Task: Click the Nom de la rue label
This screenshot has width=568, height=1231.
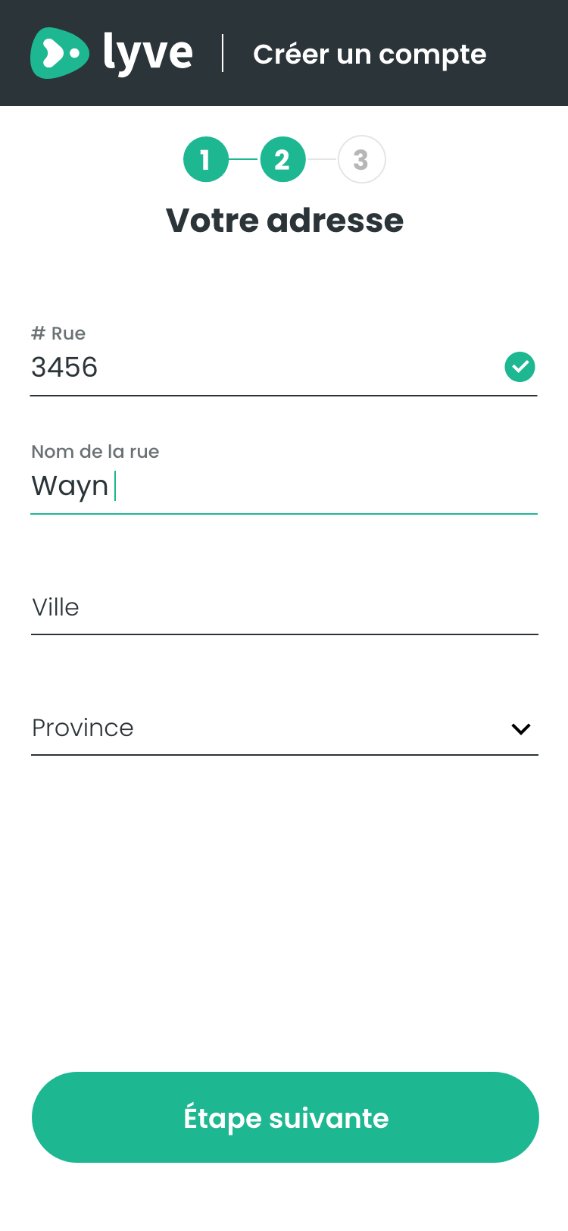Action: point(95,452)
